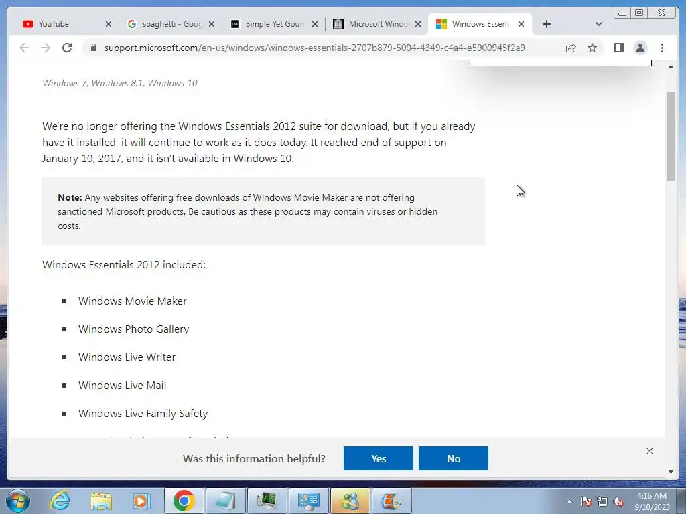This screenshot has height=514, width=686.
Task: Click the text Windows Live Family Safety
Action: 143,413
